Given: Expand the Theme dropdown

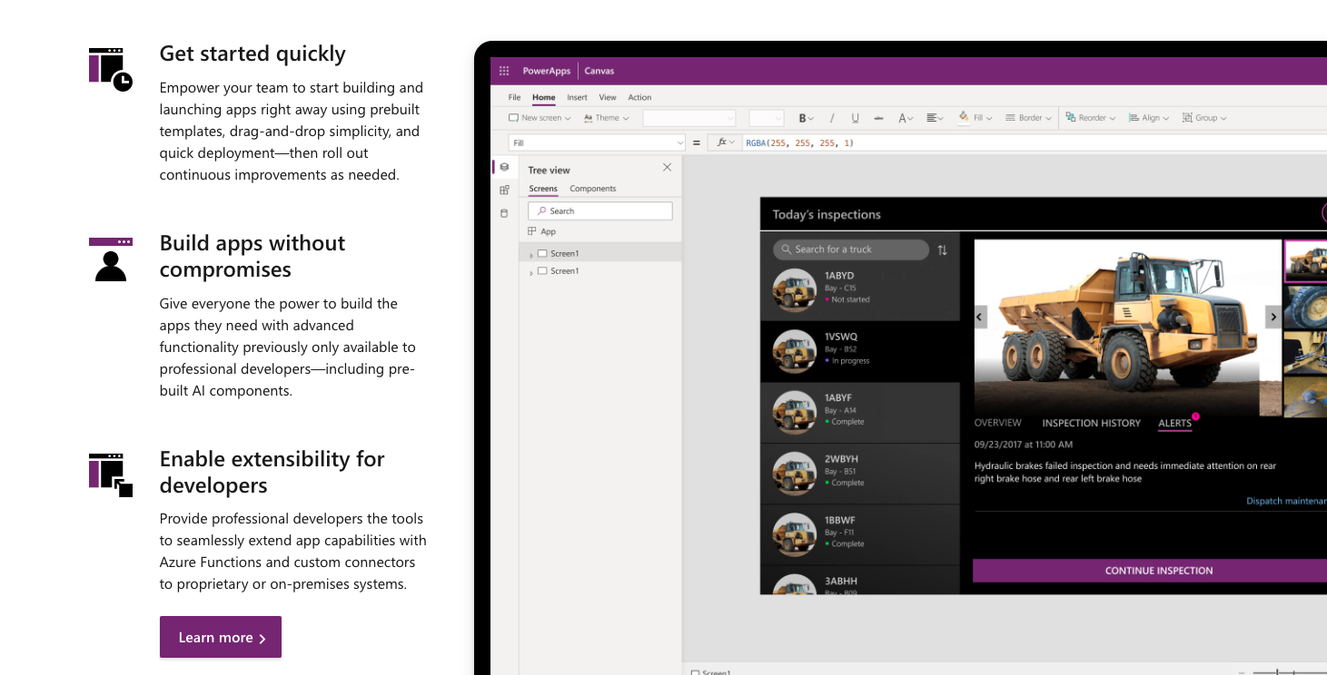Looking at the screenshot, I should [x=606, y=118].
